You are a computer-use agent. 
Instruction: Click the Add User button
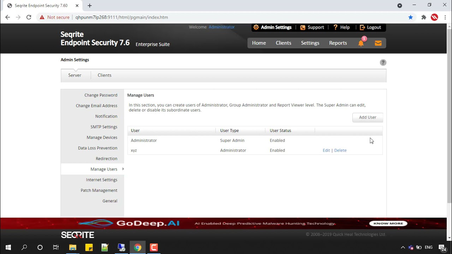click(x=368, y=117)
